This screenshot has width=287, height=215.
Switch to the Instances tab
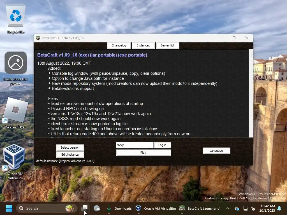pyautogui.click(x=143, y=45)
